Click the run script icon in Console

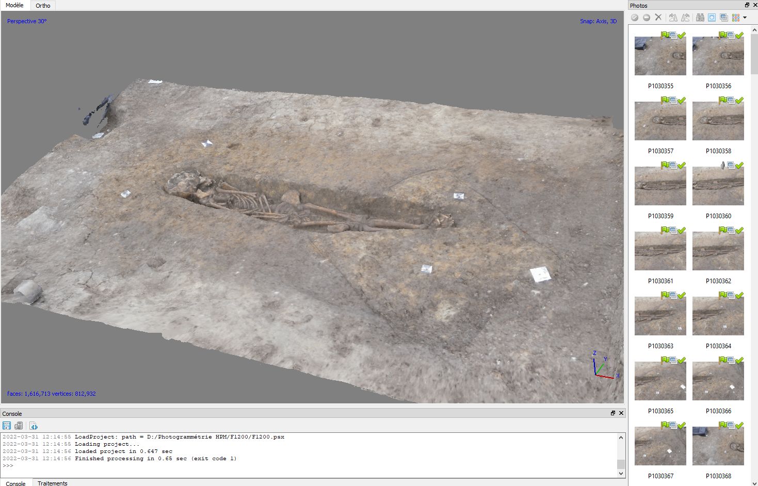tap(34, 426)
